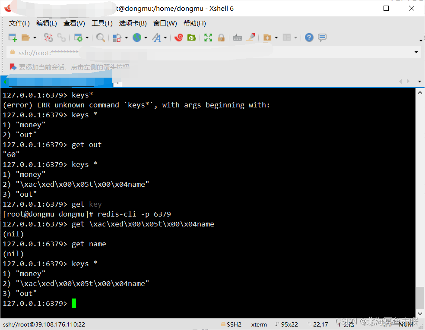Open session Properties gear icon
This screenshot has width=425, height=330.
(x=78, y=38)
